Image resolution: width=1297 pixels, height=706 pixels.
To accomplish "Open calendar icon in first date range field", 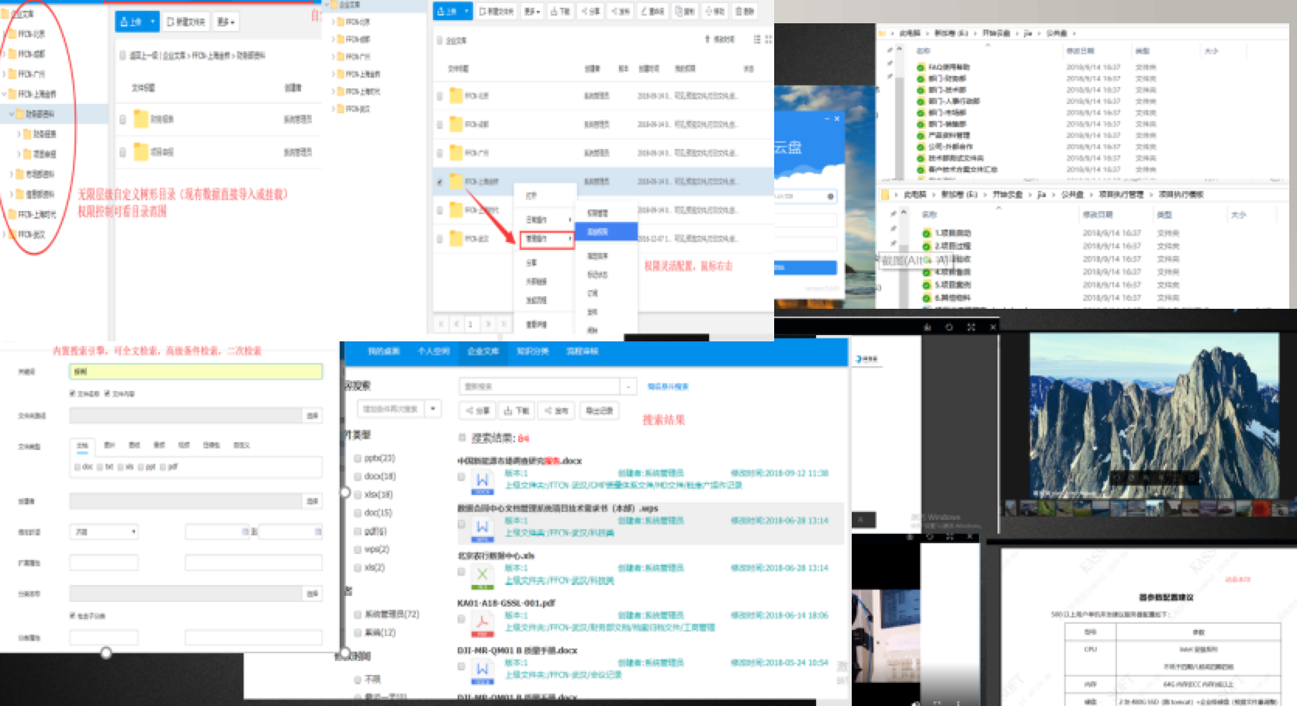I will [x=246, y=531].
